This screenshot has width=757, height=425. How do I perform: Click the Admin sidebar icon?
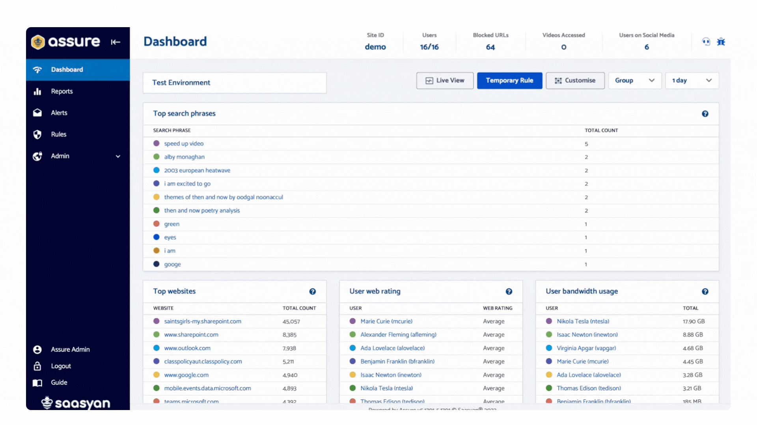(x=38, y=155)
